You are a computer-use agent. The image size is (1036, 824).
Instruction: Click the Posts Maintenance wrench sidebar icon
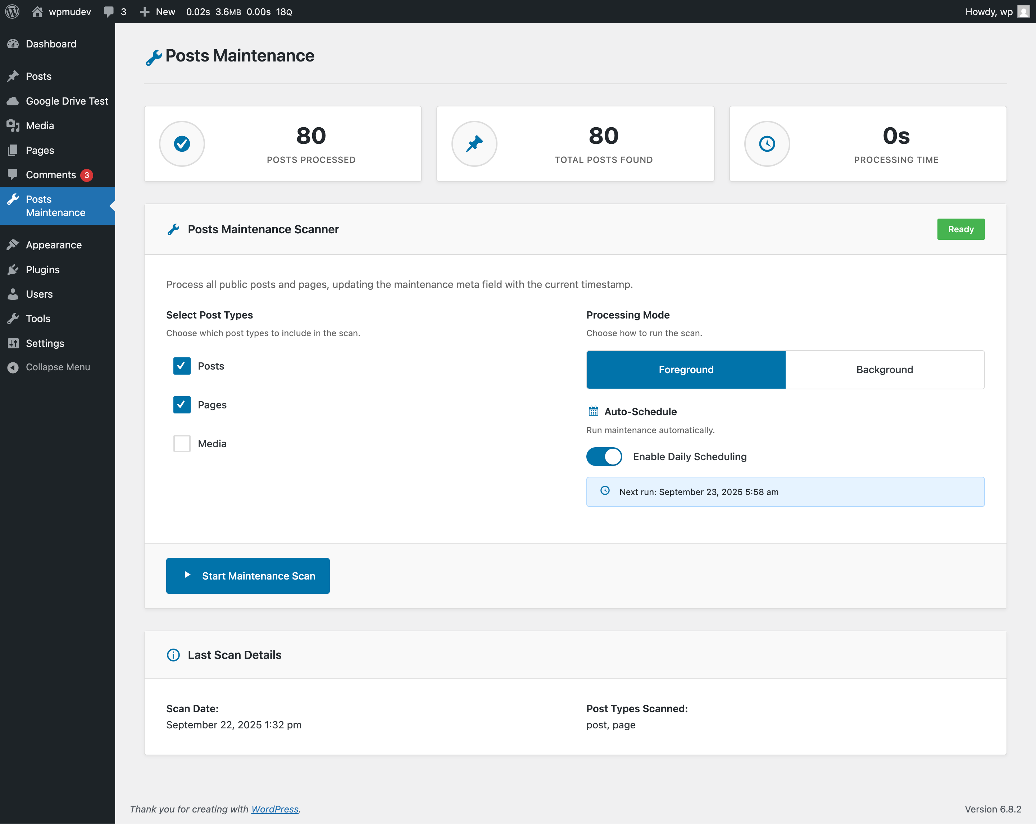[13, 199]
